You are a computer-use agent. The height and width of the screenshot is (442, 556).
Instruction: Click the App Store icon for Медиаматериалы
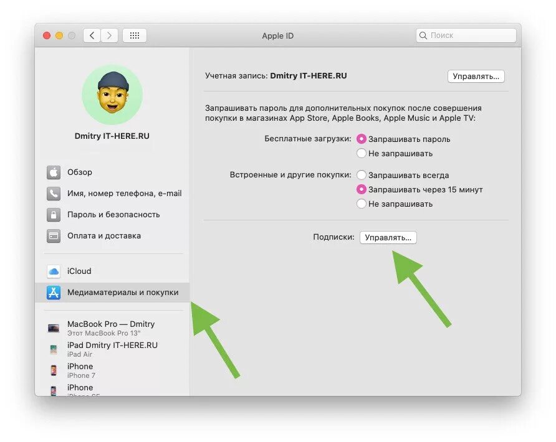[x=54, y=293]
